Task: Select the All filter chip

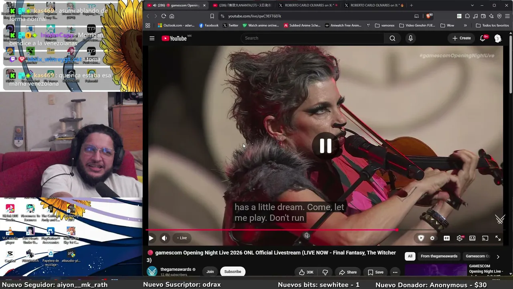Action: (x=410, y=256)
